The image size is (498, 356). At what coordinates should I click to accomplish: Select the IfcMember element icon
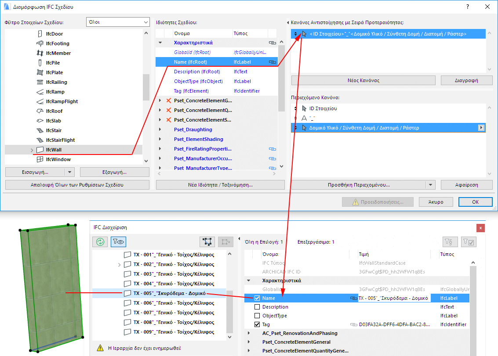(40, 53)
